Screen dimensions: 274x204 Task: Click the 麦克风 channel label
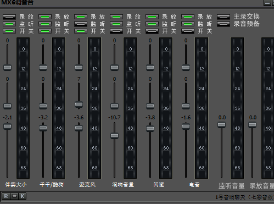pyautogui.click(x=87, y=185)
